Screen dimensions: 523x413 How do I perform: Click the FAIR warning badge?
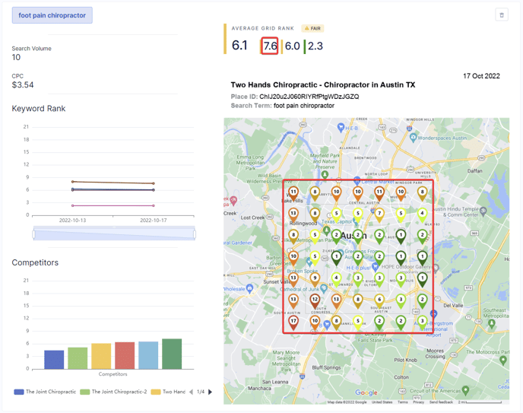pos(312,28)
